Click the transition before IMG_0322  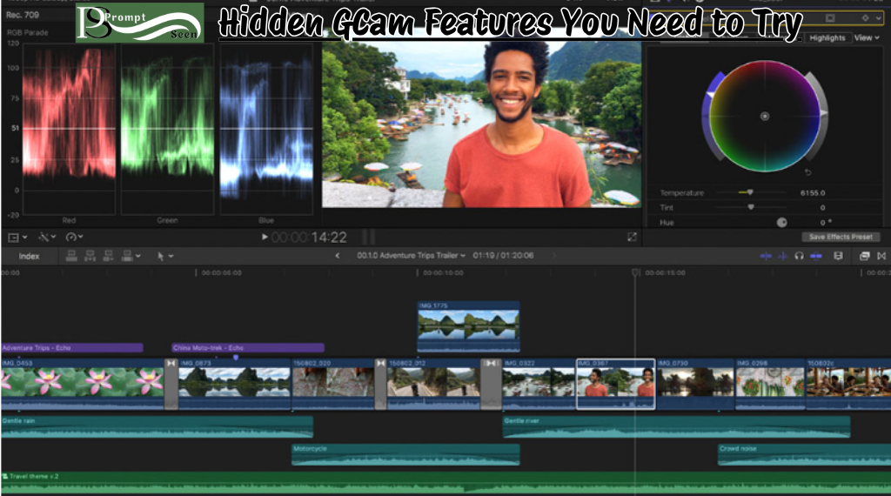491,384
